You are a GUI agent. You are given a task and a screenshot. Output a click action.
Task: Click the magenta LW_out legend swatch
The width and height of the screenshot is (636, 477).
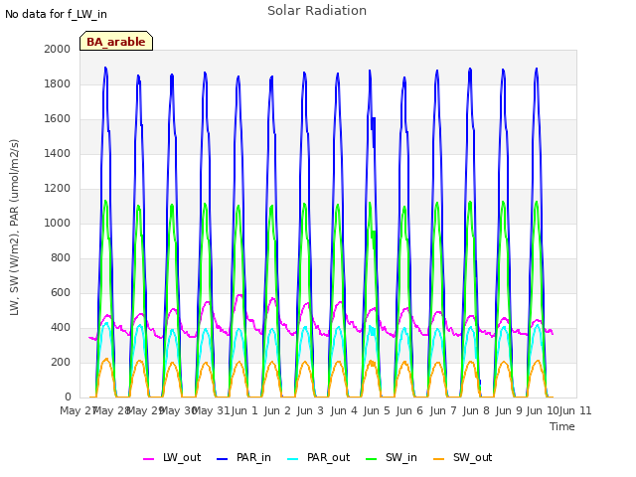tap(149, 459)
